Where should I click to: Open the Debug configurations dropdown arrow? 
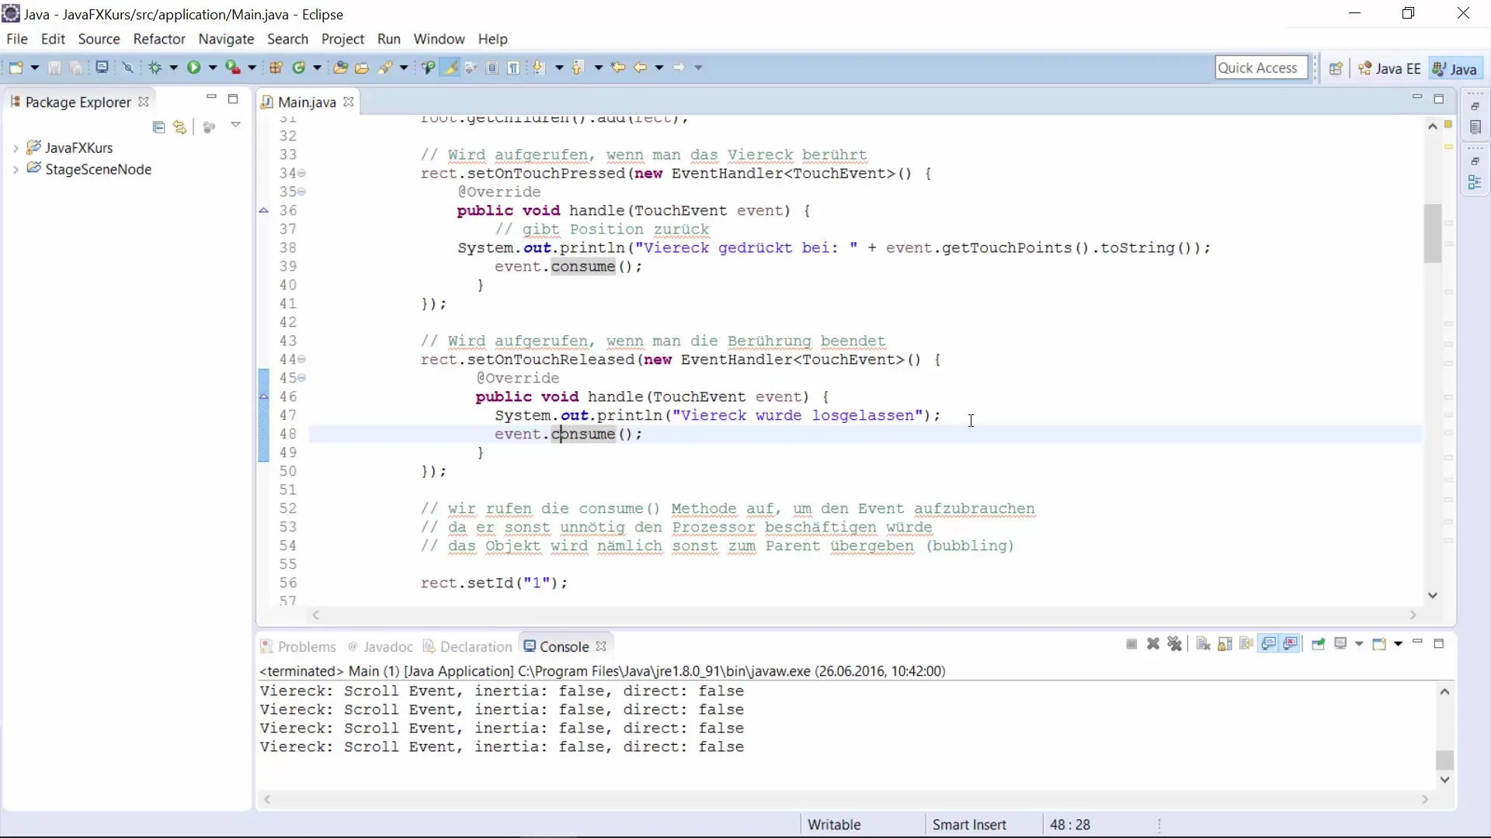click(x=173, y=68)
